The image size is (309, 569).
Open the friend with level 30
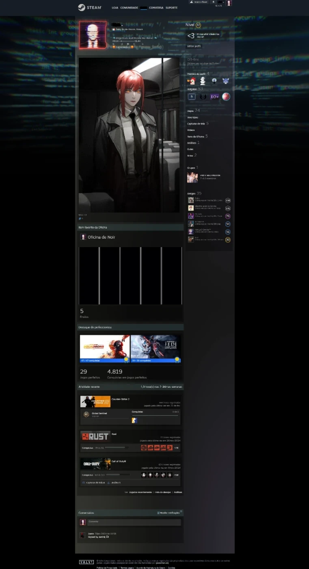pos(210,239)
